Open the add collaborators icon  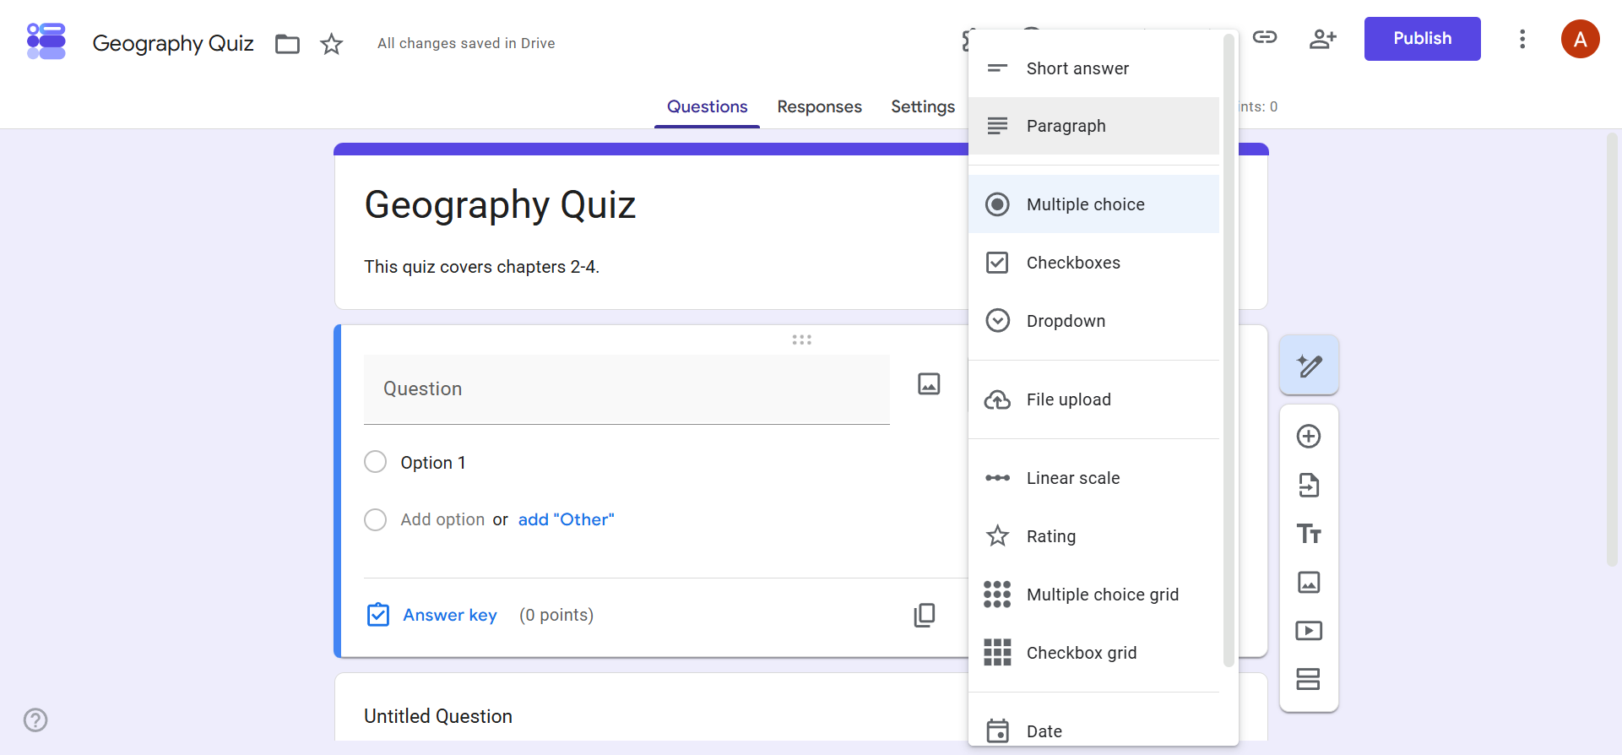click(1322, 39)
